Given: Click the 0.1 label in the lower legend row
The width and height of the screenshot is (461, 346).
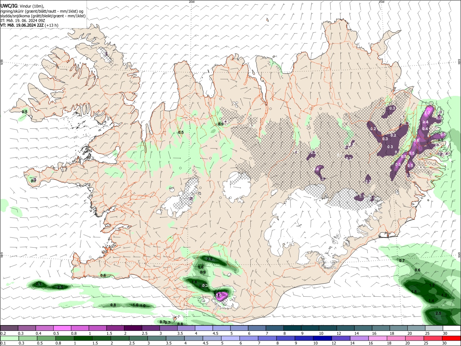Looking at the screenshot, I should click(3, 344).
